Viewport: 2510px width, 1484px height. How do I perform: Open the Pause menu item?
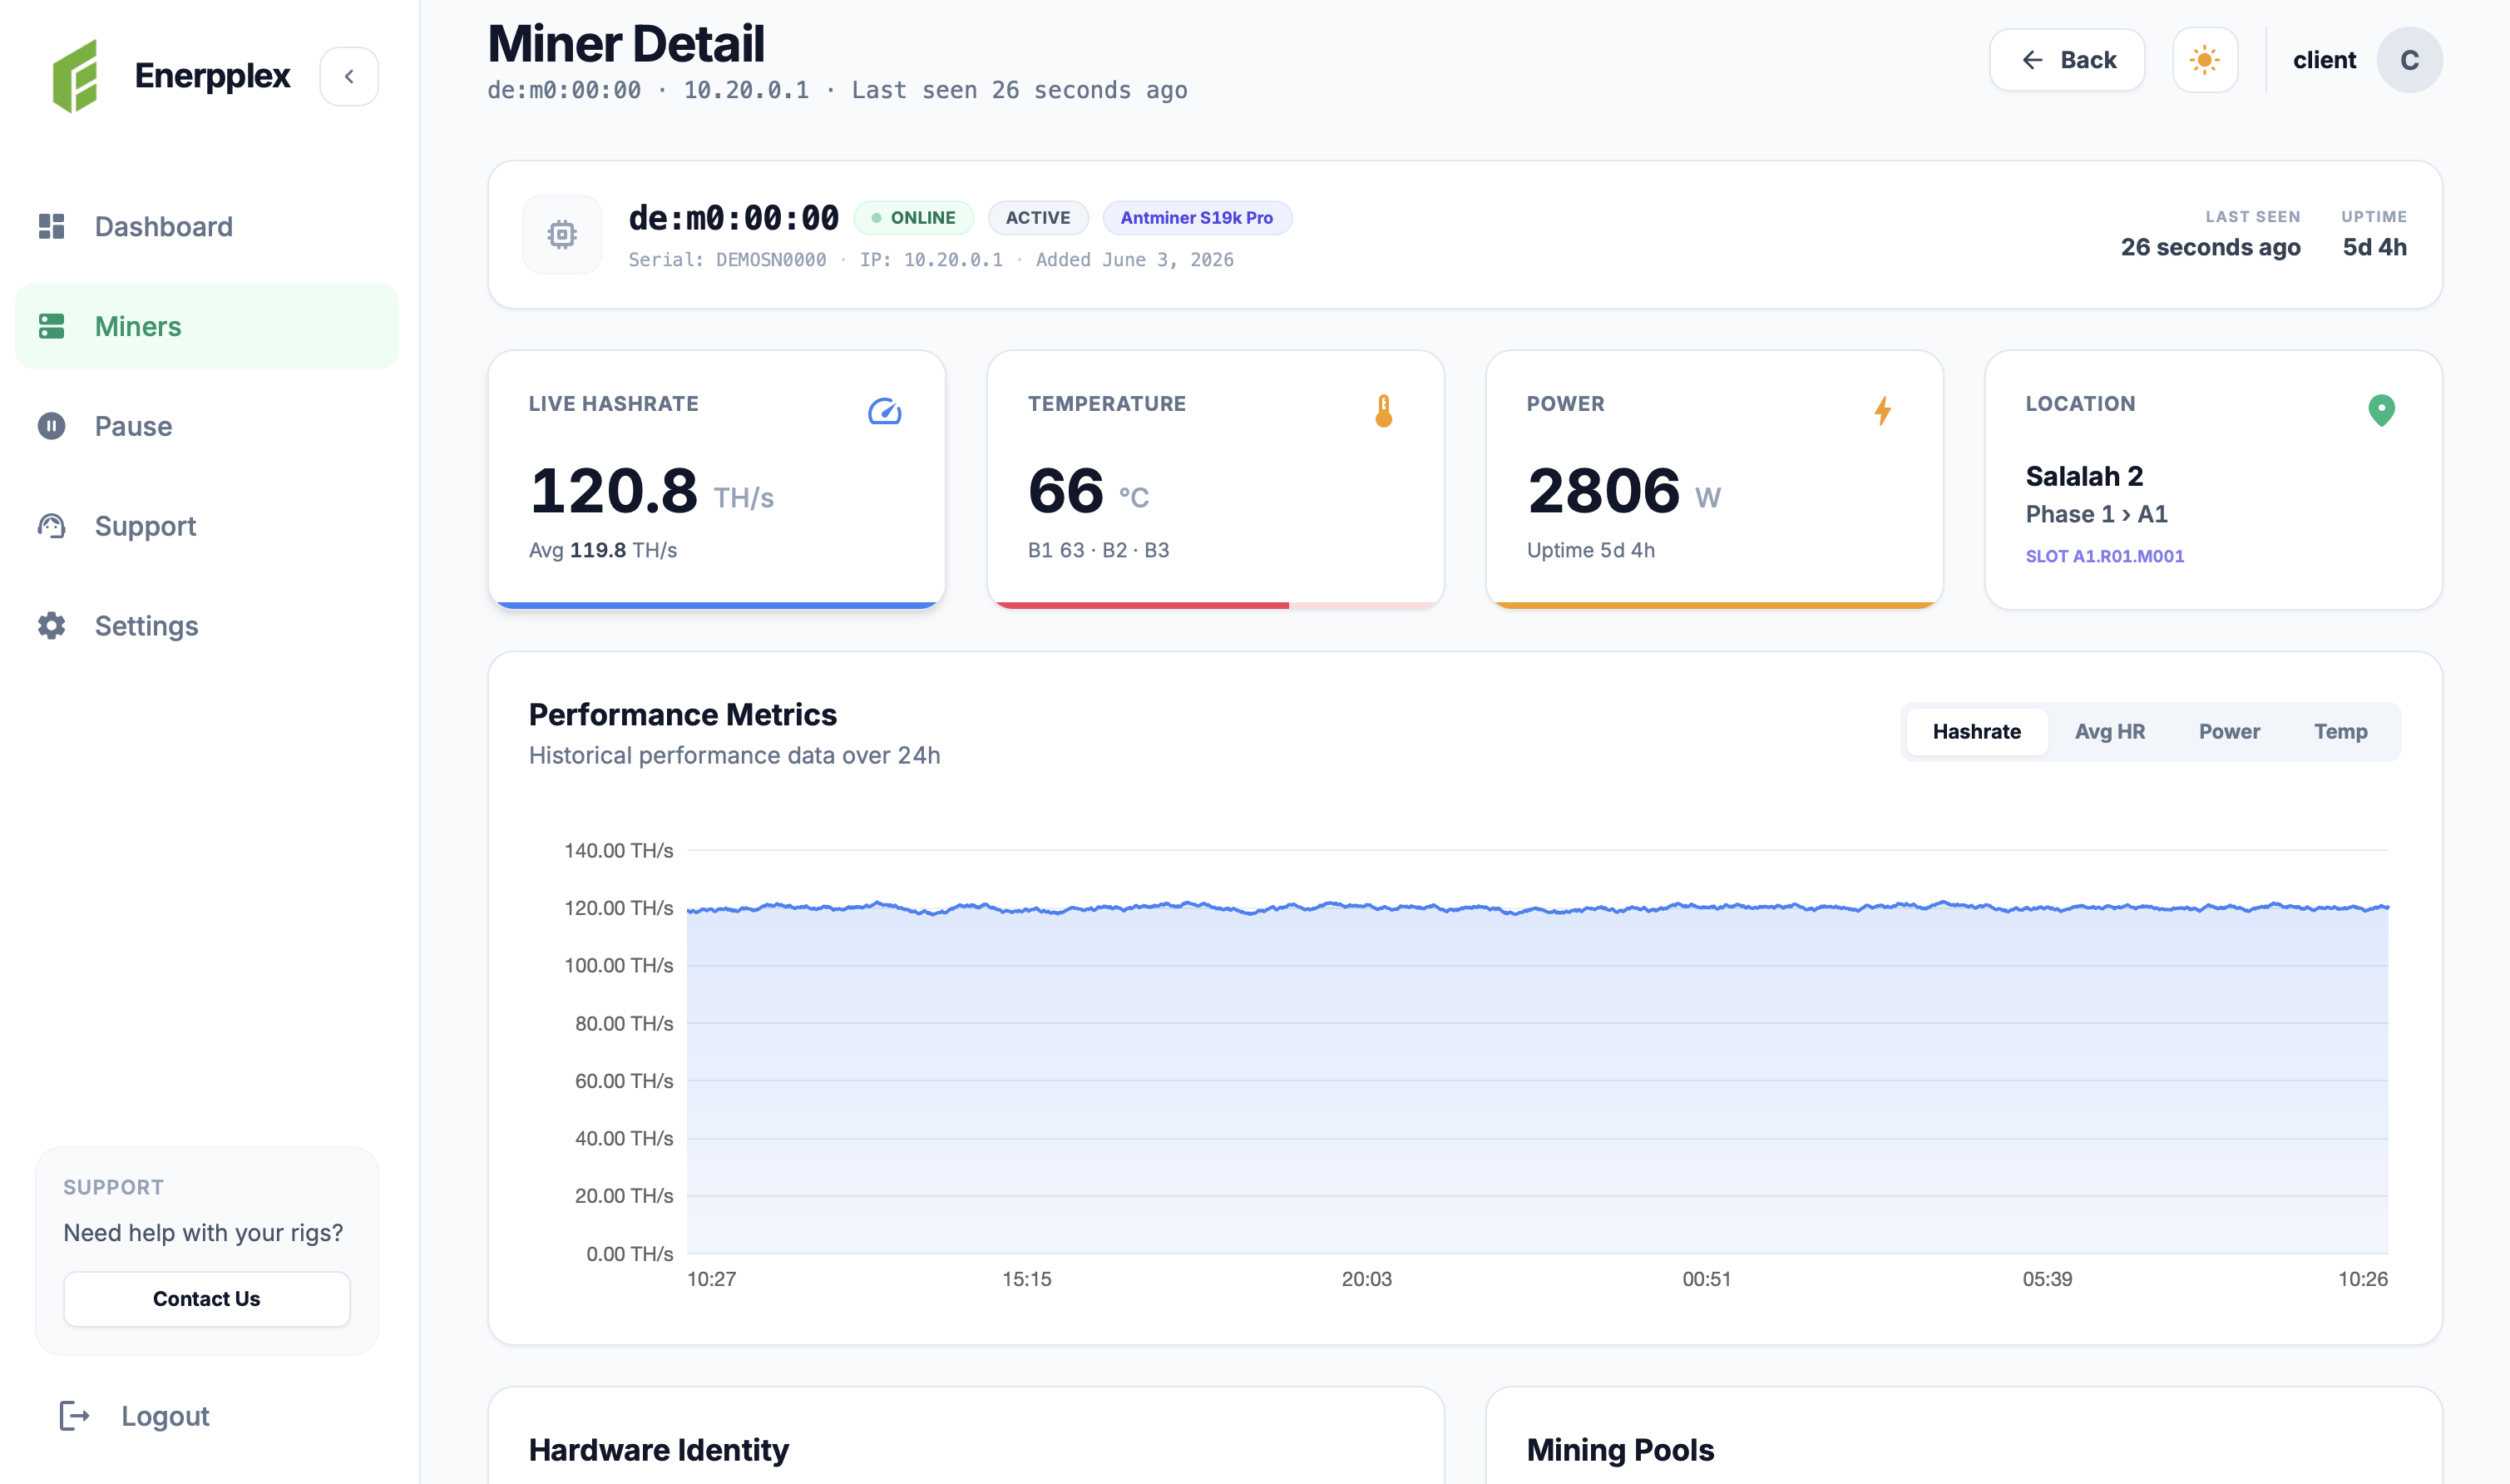[207, 426]
